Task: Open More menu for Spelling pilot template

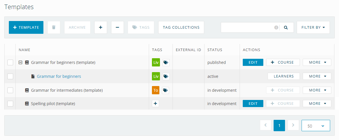Action: click(317, 103)
